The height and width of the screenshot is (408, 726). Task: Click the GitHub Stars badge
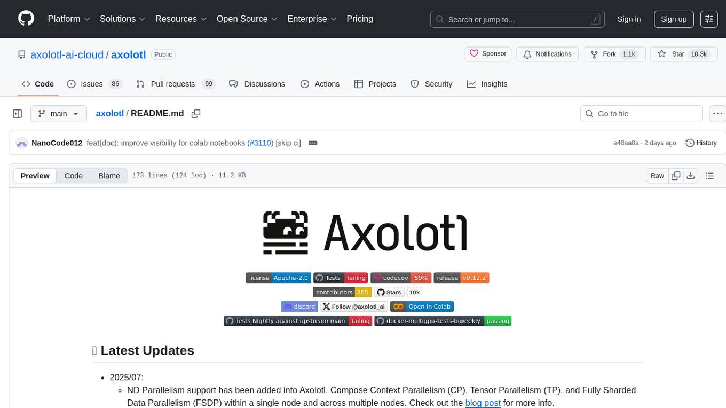coord(389,292)
